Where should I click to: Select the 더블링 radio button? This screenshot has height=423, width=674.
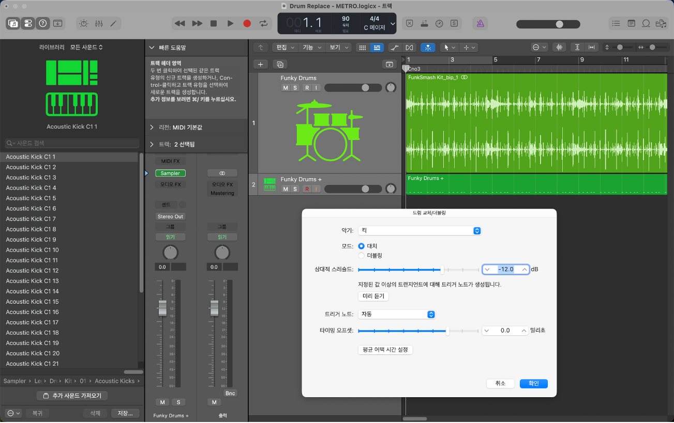pos(362,255)
